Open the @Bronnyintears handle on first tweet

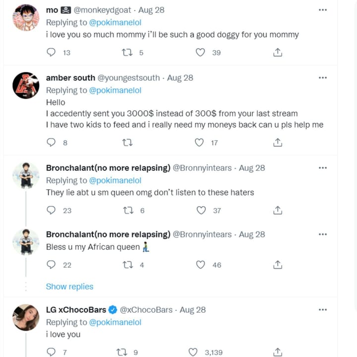point(202,168)
